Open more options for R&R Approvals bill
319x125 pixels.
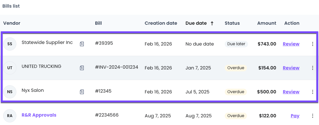(313, 116)
